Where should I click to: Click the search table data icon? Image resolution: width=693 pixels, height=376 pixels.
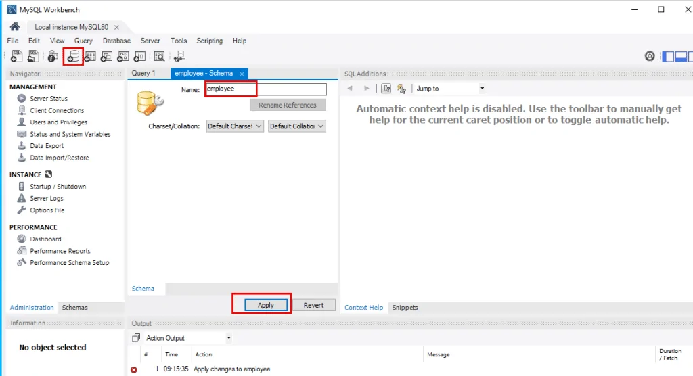click(159, 56)
